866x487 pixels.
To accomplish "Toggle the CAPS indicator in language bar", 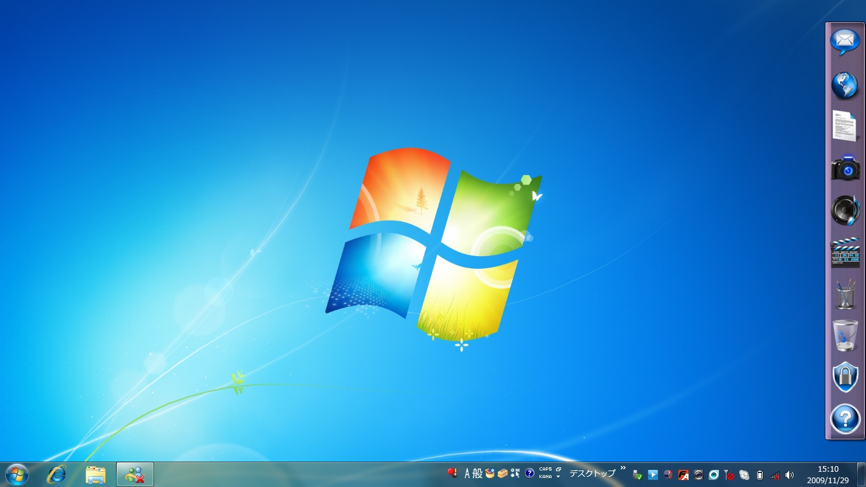I will coord(545,470).
